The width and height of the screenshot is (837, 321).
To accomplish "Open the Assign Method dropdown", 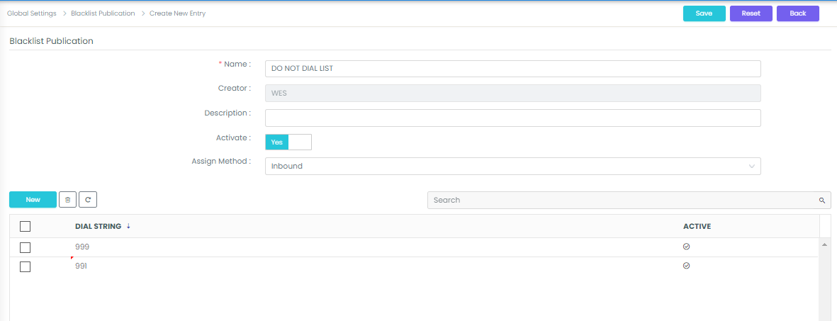I will click(513, 166).
